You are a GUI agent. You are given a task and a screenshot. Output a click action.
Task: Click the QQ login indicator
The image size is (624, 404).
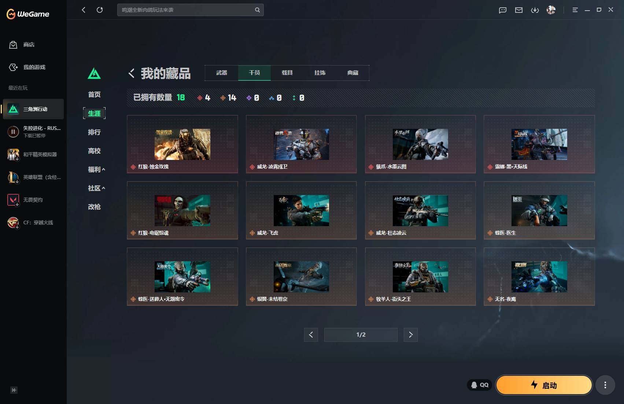(479, 385)
